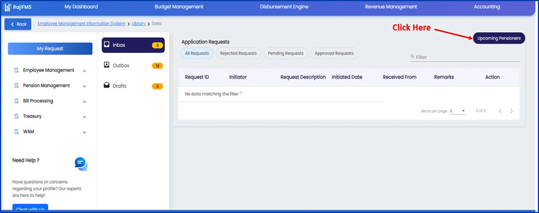This screenshot has width=539, height=213.
Task: Open Employee Management Information System breadcrumb link
Action: pos(81,23)
